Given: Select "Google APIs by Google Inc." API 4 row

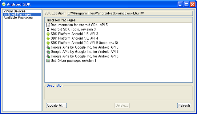Looking at the screenshot, I should pos(85,52).
